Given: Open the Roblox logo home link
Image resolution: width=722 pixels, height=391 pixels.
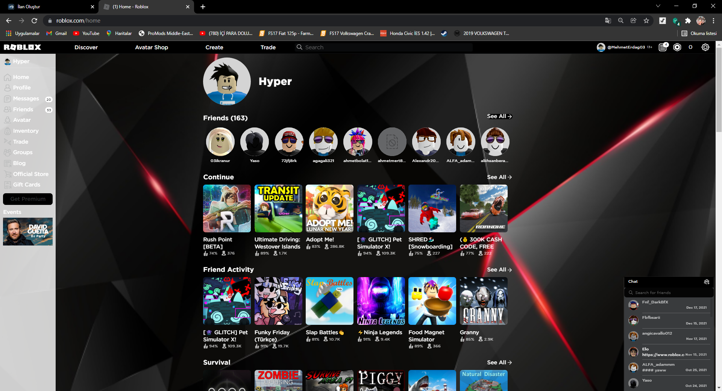Looking at the screenshot, I should point(23,47).
